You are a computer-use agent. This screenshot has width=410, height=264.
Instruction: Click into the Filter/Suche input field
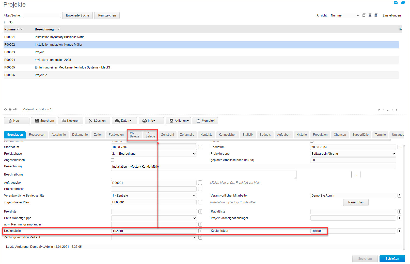42,15
